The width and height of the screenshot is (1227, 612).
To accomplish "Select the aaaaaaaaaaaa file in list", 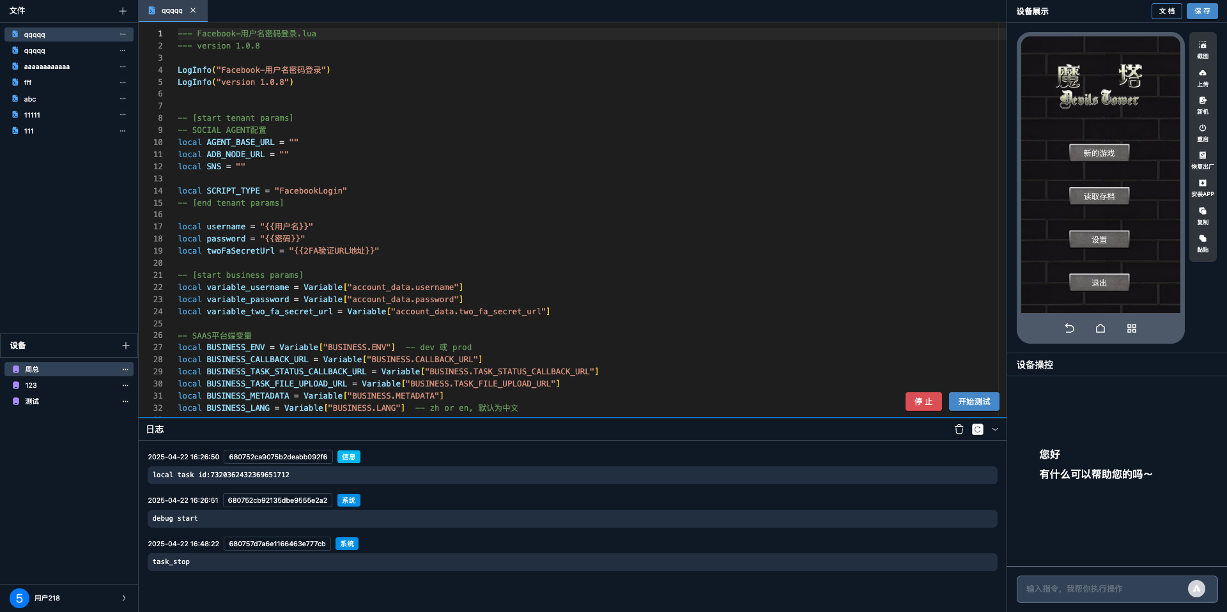I will click(47, 66).
